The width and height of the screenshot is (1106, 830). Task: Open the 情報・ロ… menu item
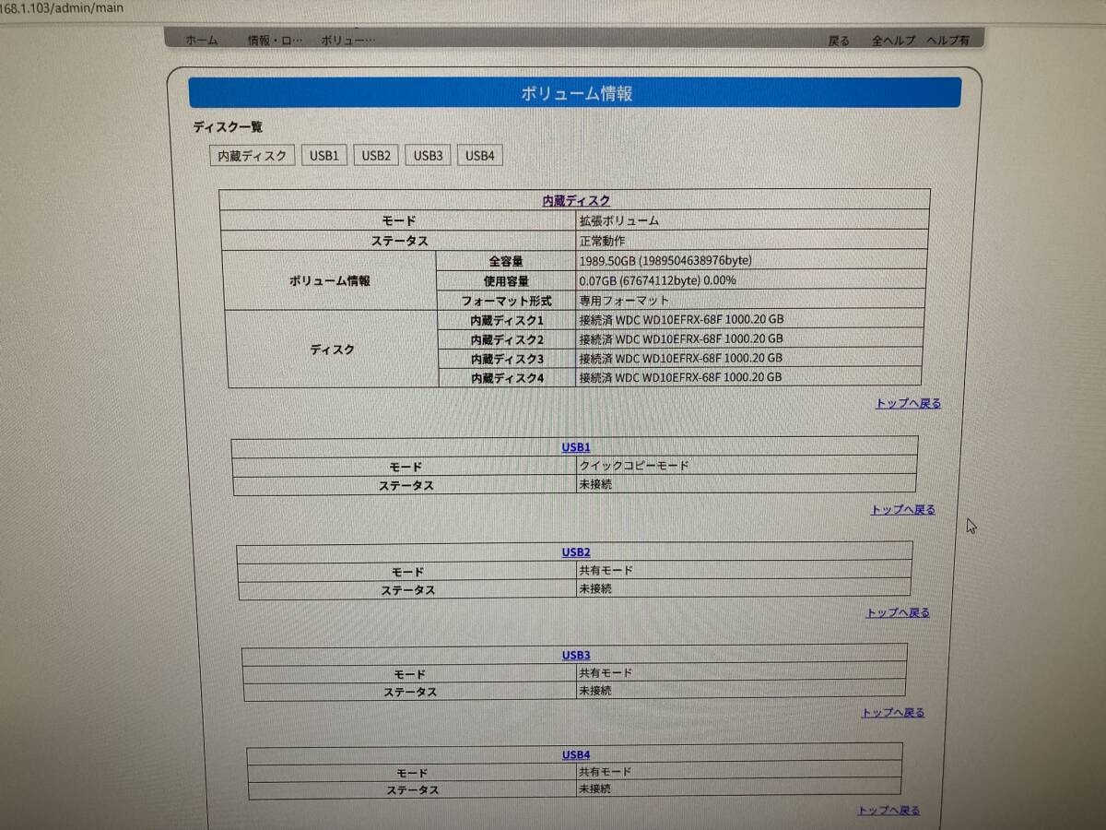275,41
